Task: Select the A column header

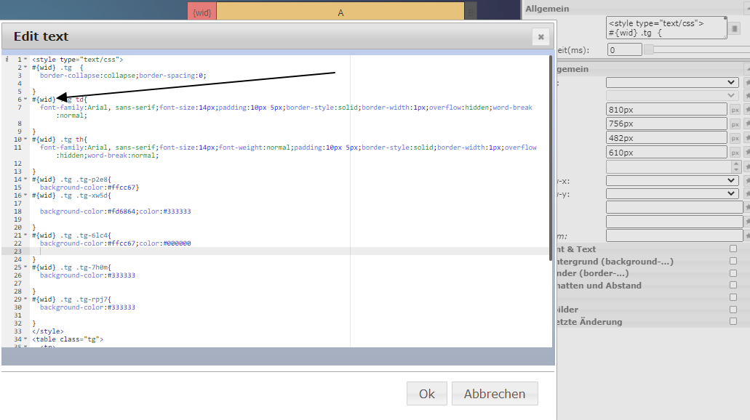Action: click(x=340, y=12)
